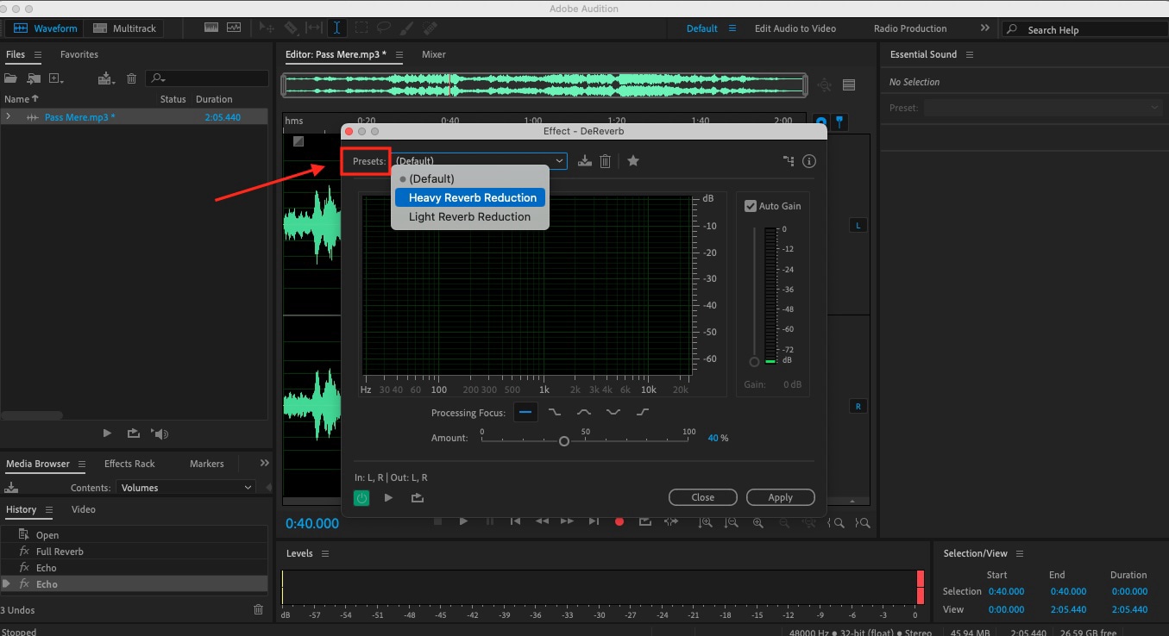
Task: Click the import file icon in Files panel
Action: point(35,78)
